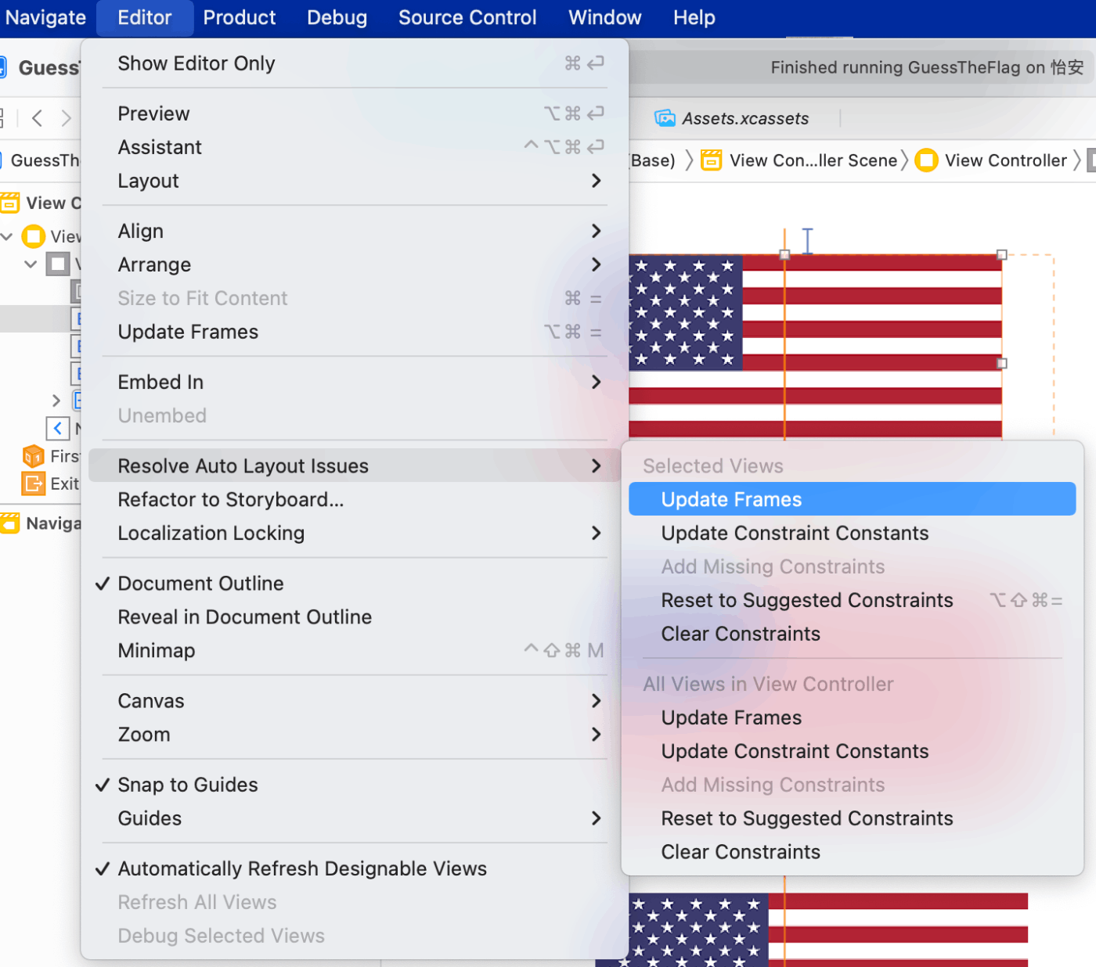Open the Navigate menu

(x=45, y=17)
